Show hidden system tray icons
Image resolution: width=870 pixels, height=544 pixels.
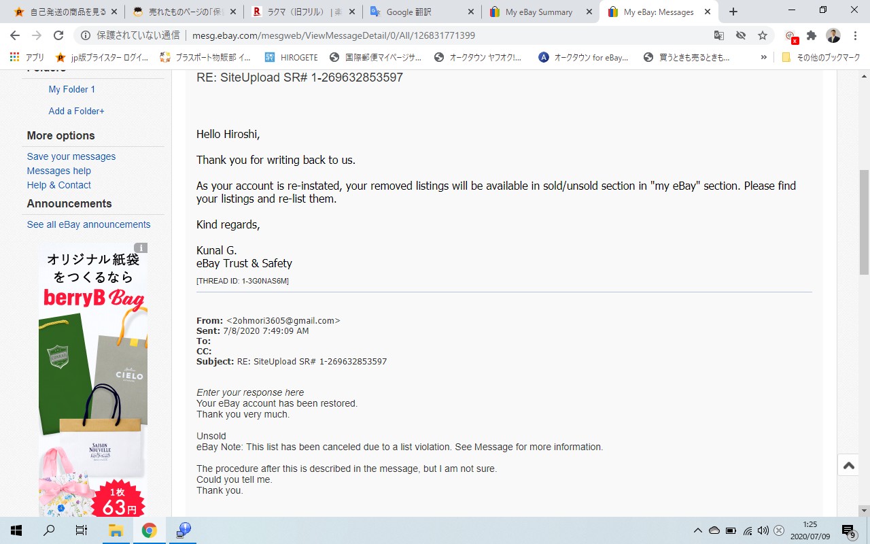pyautogui.click(x=697, y=530)
